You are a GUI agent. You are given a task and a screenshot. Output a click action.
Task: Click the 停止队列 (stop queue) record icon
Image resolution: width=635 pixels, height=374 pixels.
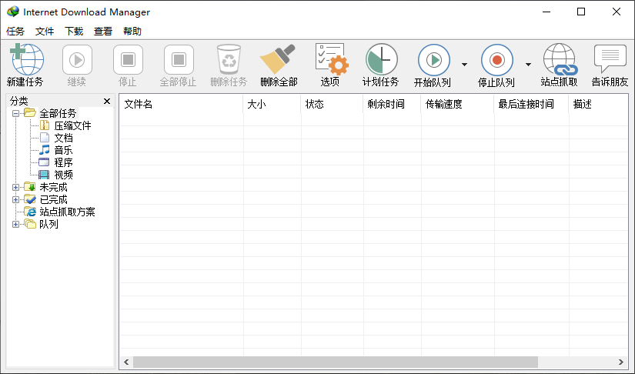497,60
